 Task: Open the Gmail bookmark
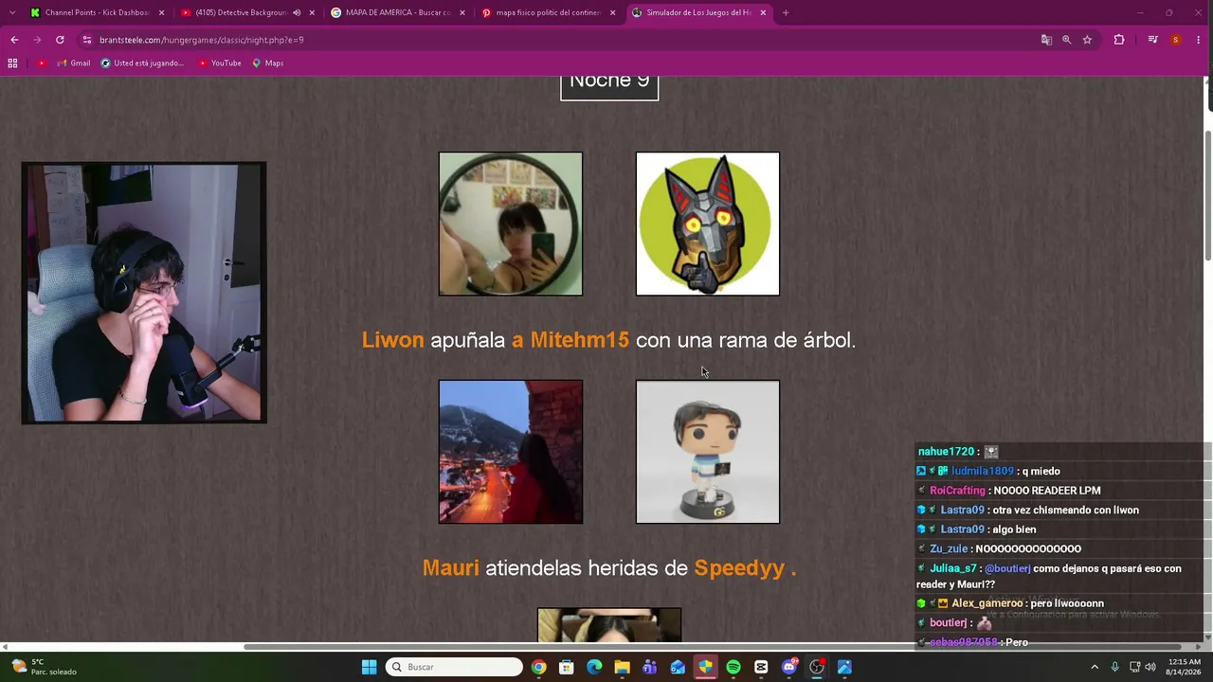coord(72,63)
